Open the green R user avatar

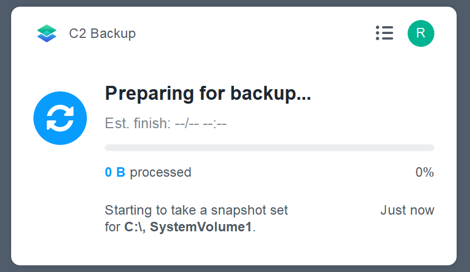point(421,33)
